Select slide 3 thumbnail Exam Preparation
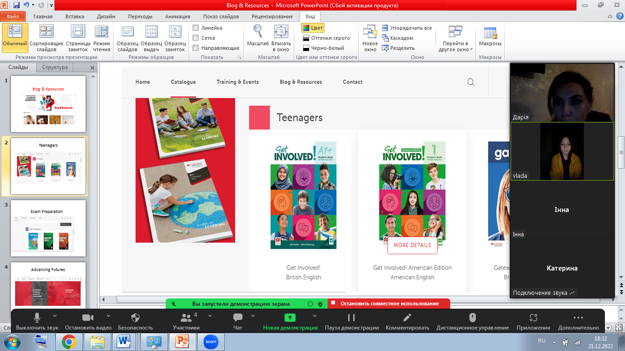The width and height of the screenshot is (625, 351). point(48,228)
